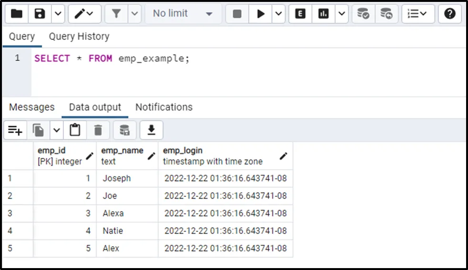Click the Paste clipboard icon
Image resolution: width=468 pixels, height=270 pixels.
[x=75, y=130]
